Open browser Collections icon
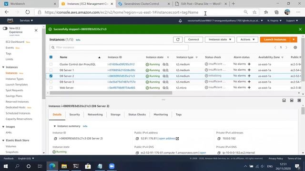 point(276,12)
